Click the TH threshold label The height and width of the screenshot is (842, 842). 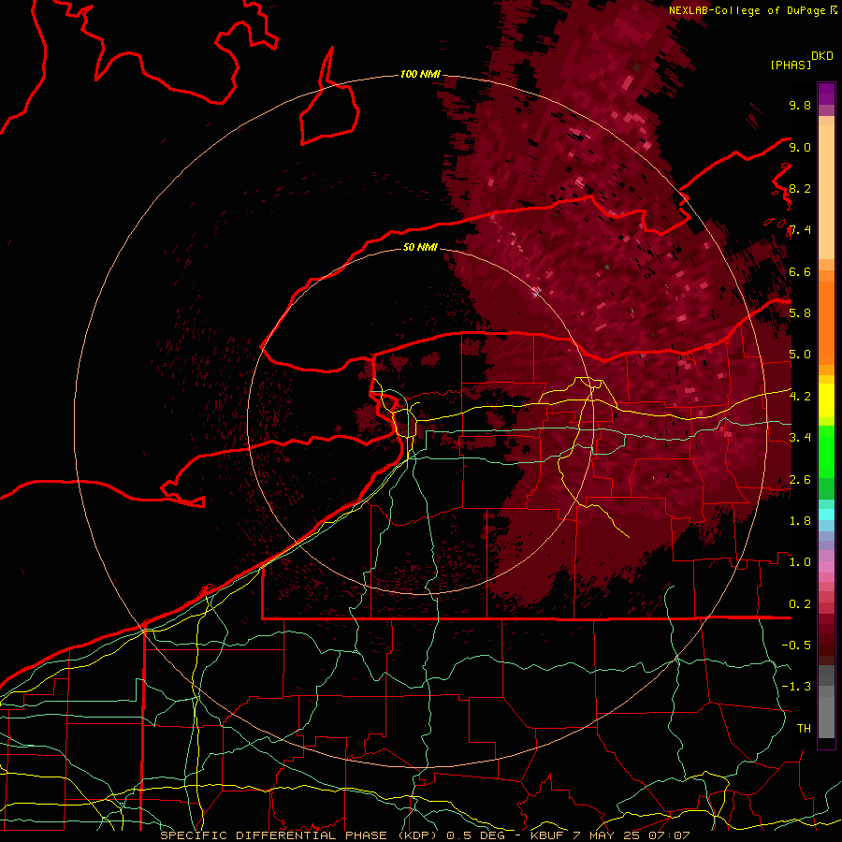click(x=804, y=729)
